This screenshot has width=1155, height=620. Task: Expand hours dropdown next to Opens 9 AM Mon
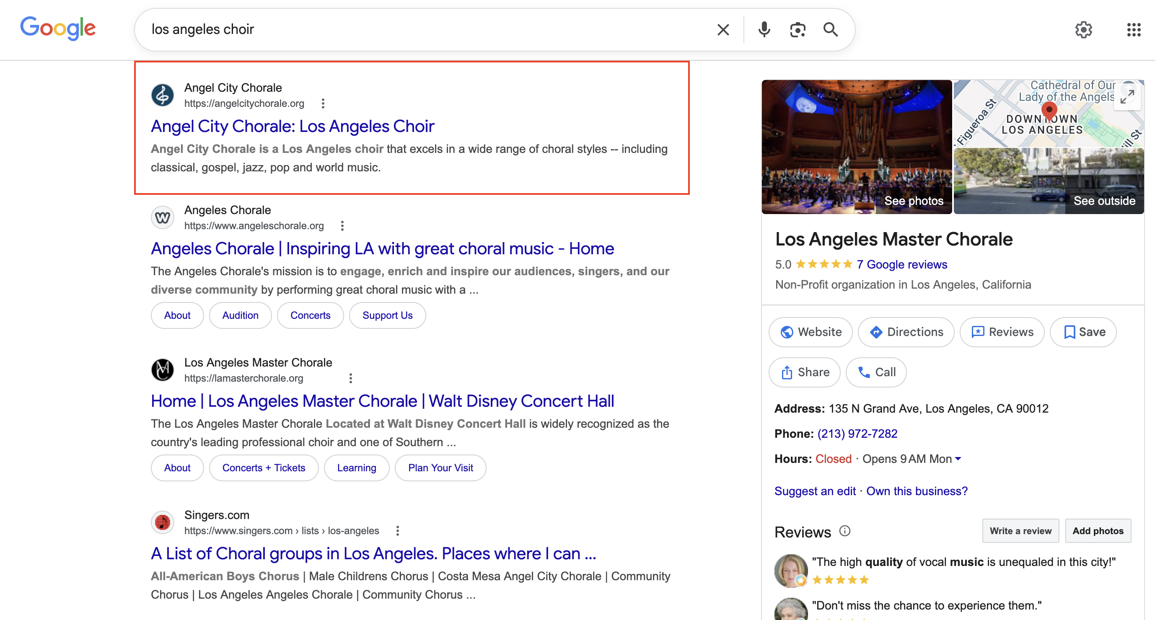(958, 459)
